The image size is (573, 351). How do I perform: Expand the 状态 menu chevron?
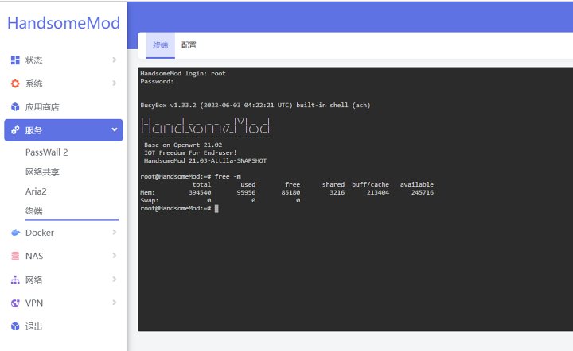click(x=115, y=60)
